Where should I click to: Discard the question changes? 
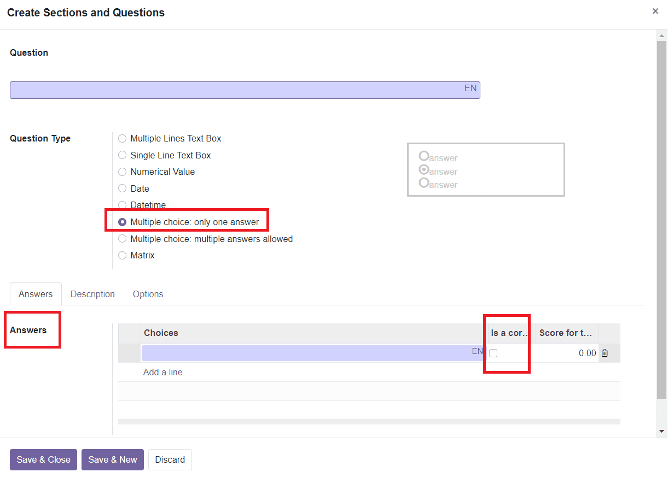(x=170, y=459)
